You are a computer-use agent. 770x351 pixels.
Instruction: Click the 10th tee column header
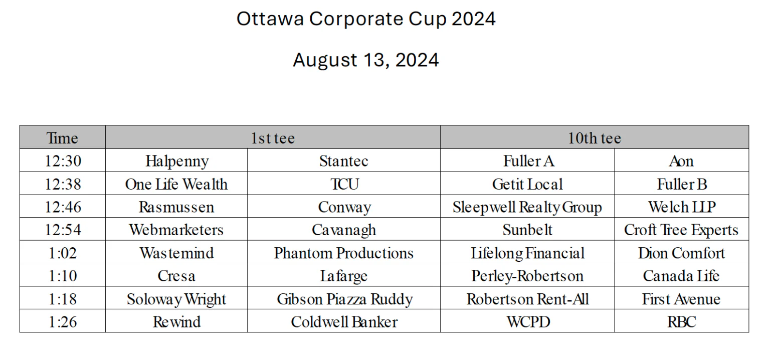tap(594, 138)
